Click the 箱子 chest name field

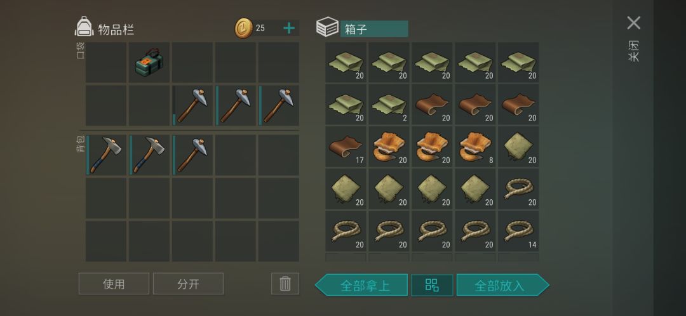(374, 29)
